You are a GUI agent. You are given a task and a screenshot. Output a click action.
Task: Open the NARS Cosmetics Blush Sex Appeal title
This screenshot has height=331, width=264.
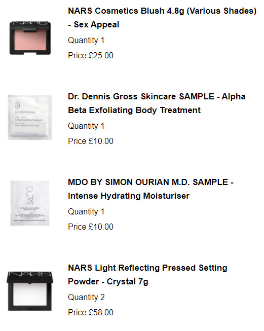point(162,18)
